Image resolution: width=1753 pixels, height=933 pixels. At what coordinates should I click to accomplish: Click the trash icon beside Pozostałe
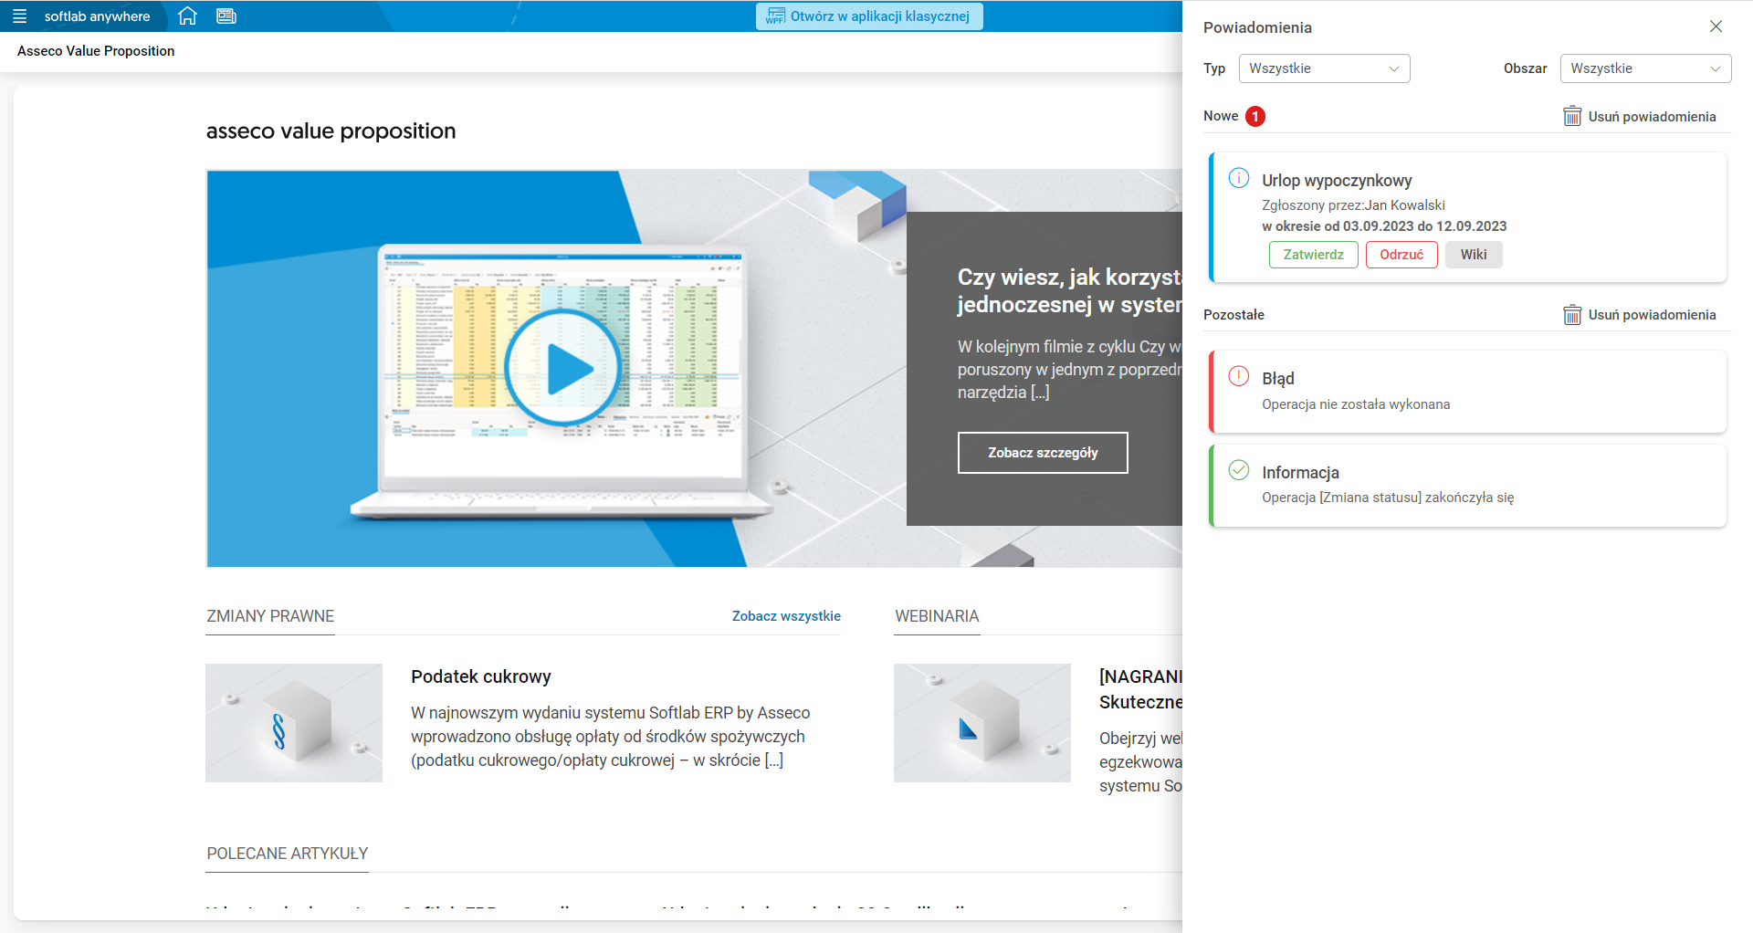1572,314
